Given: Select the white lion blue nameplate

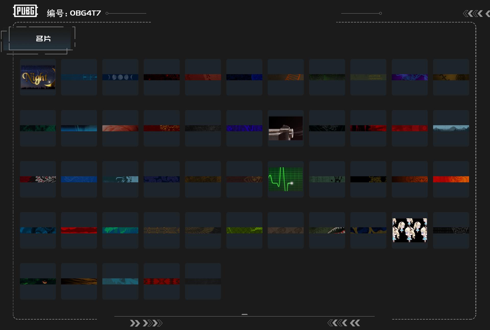Looking at the screenshot, I should [x=120, y=179].
